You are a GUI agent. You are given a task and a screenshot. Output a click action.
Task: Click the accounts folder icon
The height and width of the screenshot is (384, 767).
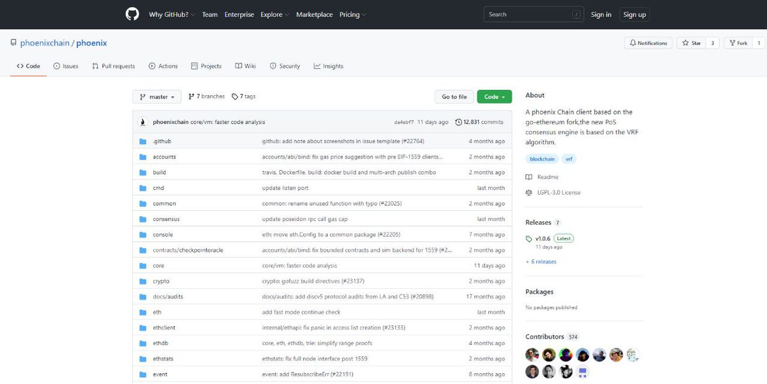click(x=143, y=157)
